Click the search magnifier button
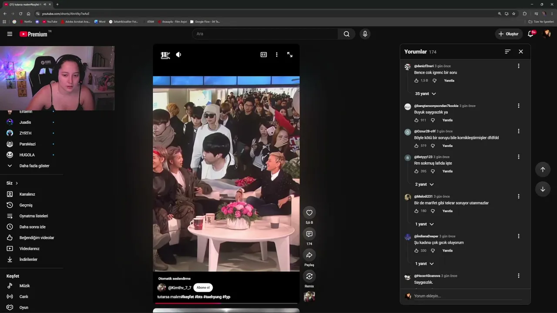Screen dimensions: 557x313 [x=346, y=34]
